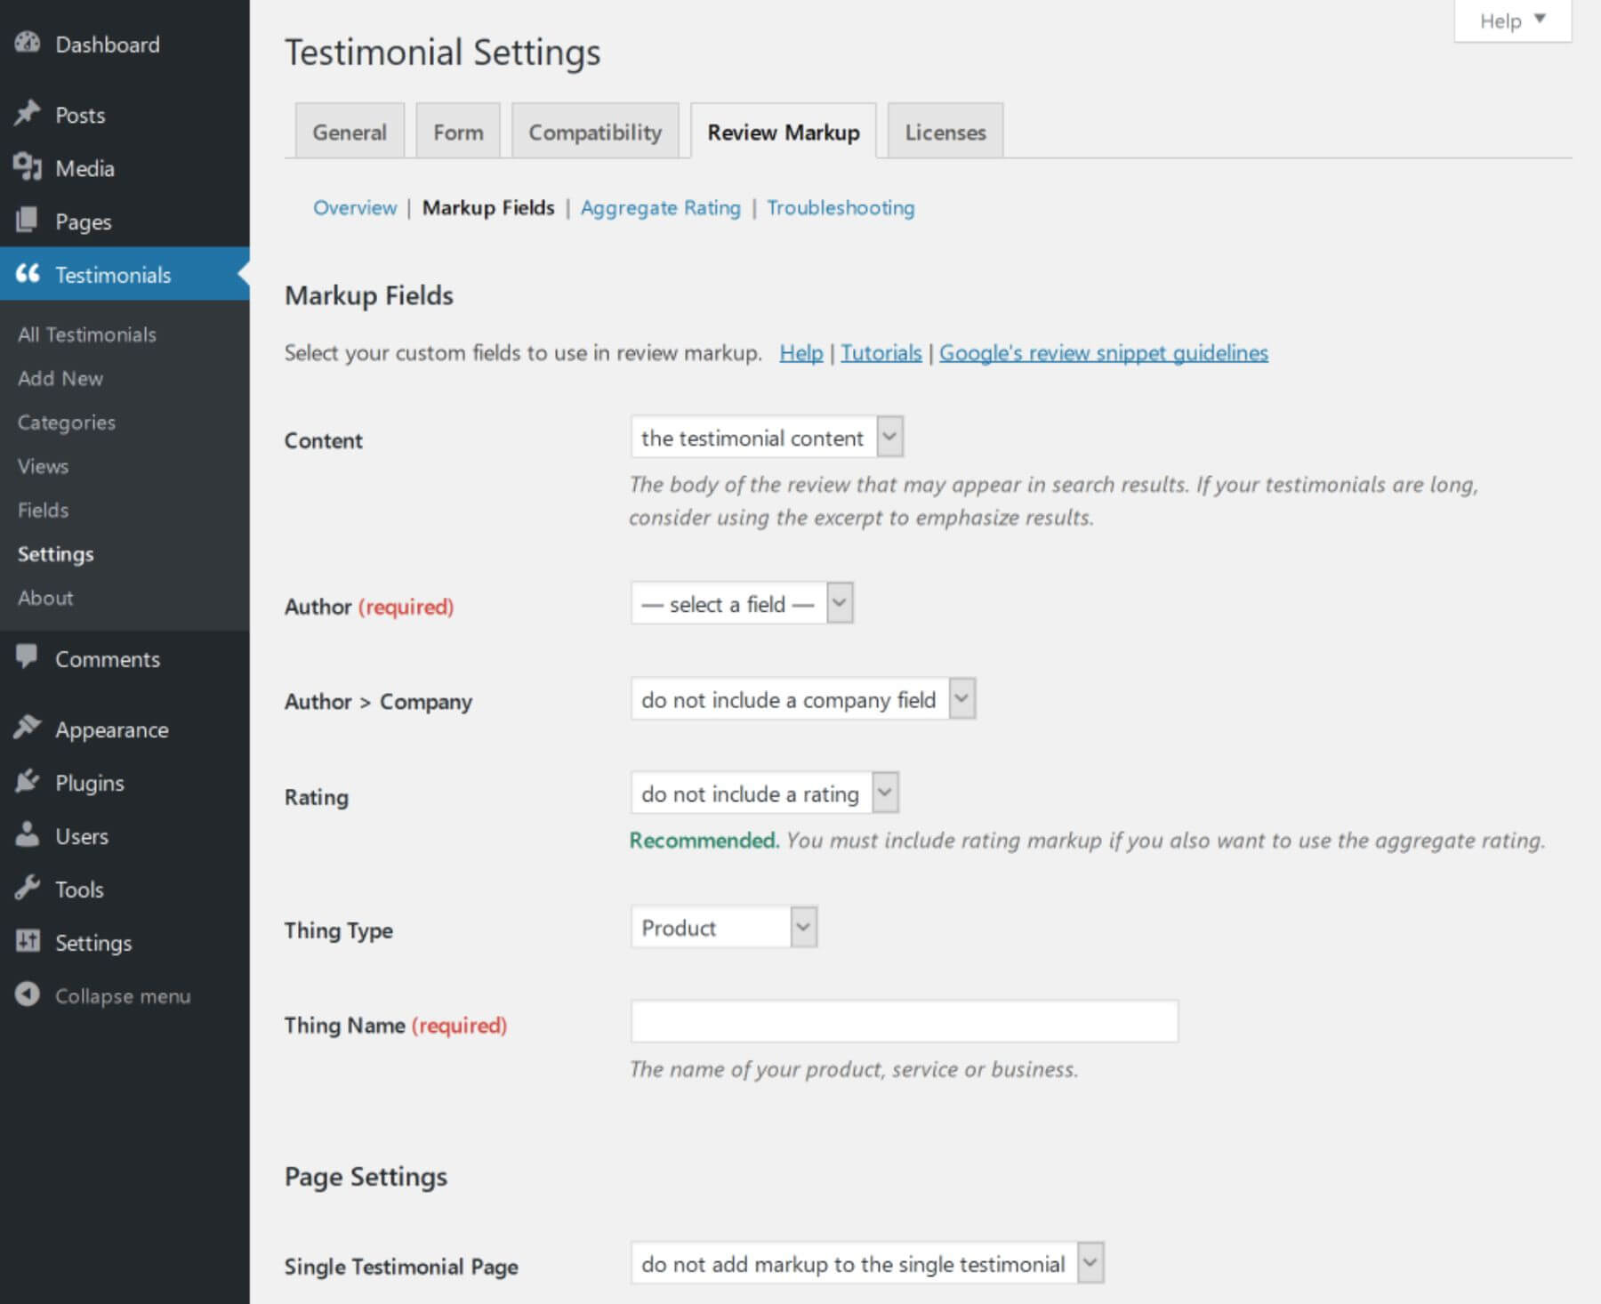Expand the Help panel at top right
Image resolution: width=1601 pixels, height=1304 pixels.
[x=1510, y=20]
